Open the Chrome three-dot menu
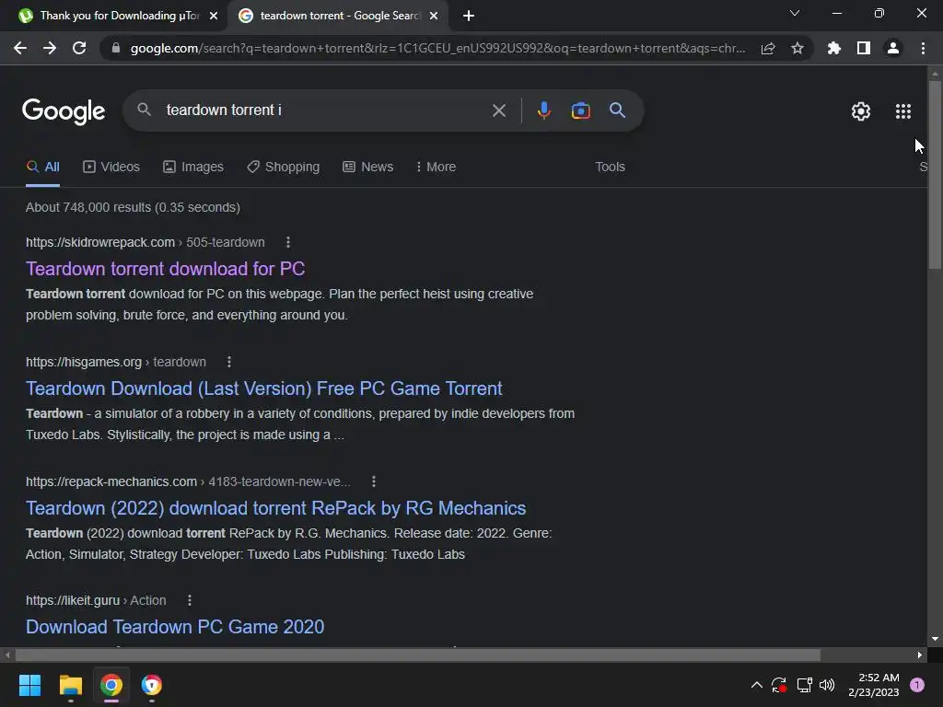Viewport: 943px width, 707px height. [923, 48]
